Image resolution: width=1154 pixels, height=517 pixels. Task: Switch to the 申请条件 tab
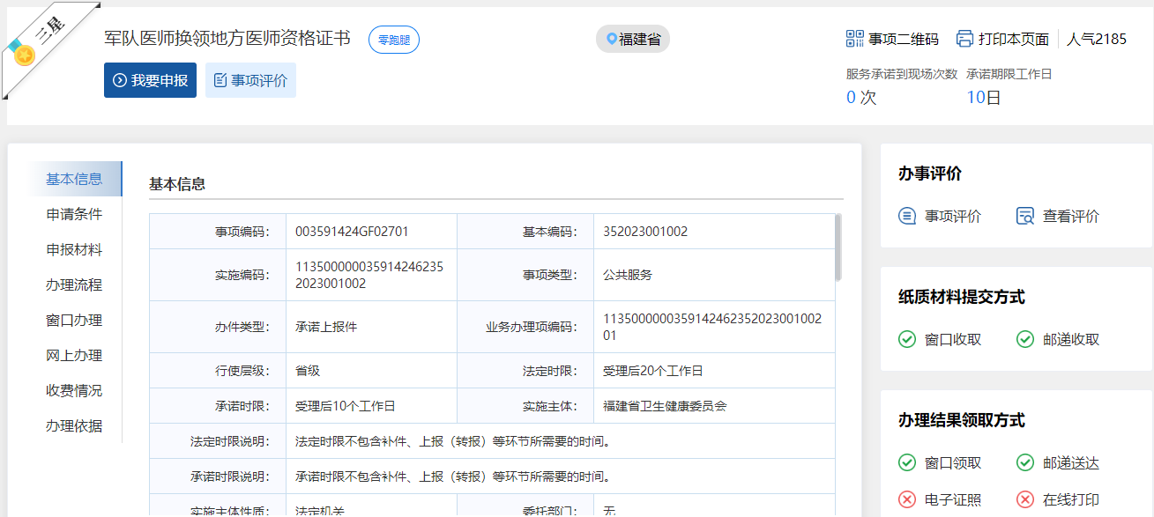click(x=74, y=214)
